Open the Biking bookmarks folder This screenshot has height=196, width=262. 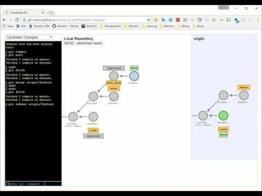(183, 26)
